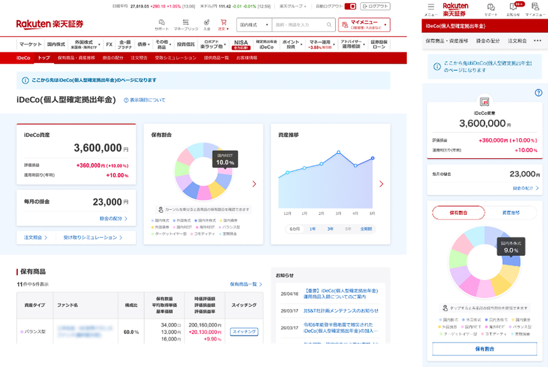Open the サポート icon in the mobile header
This screenshot has height=367, width=548.
tap(491, 9)
